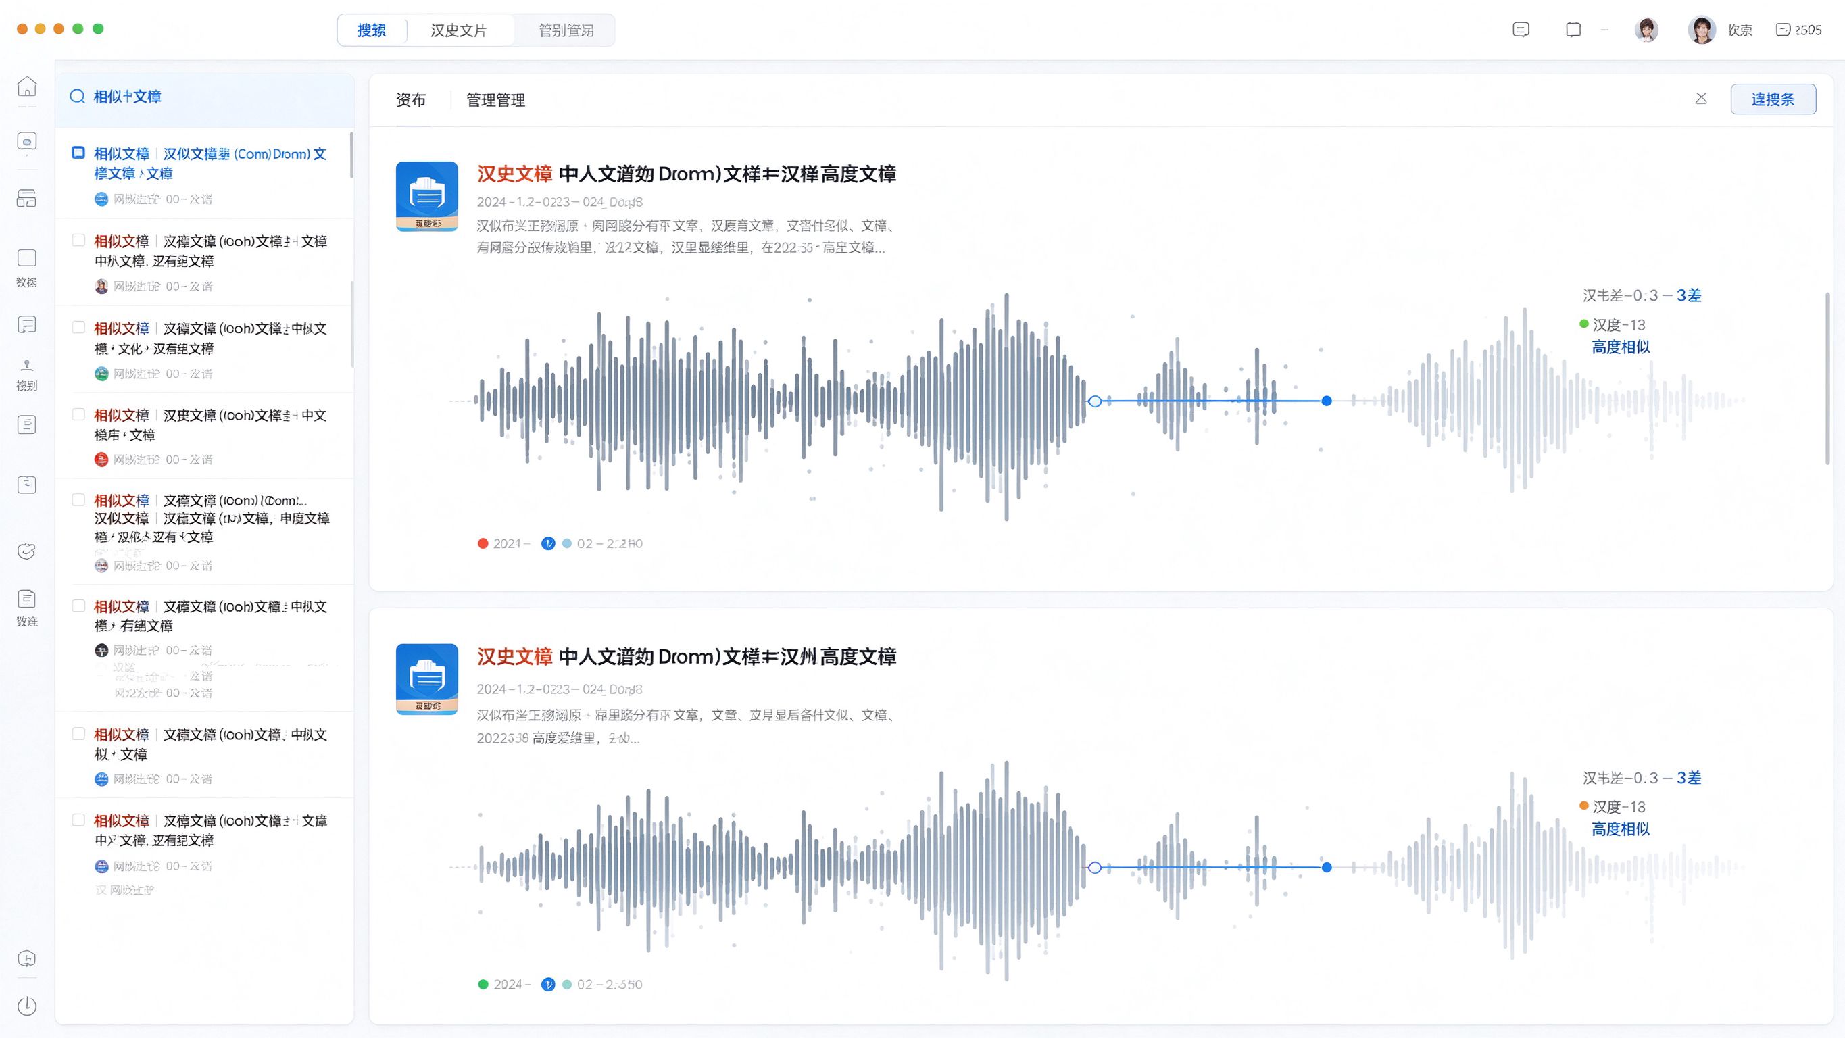Image resolution: width=1845 pixels, height=1038 pixels.
Task: Tick checkbox for row ending 中扒文樟.翌有绝文樟
Action: (79, 240)
